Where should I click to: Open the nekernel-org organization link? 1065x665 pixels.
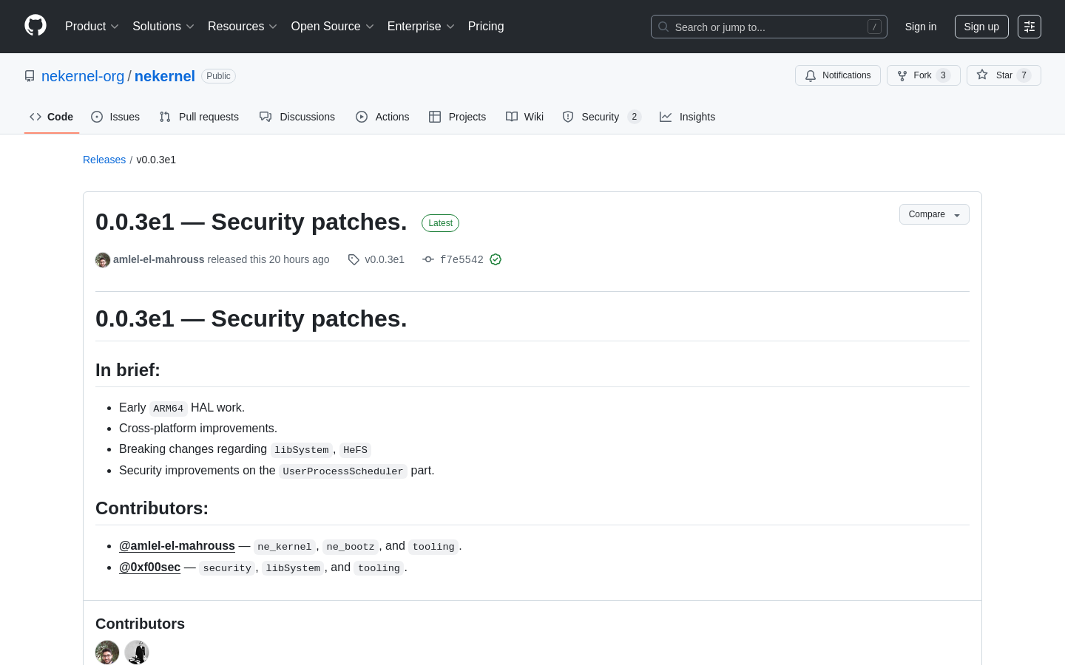point(83,76)
